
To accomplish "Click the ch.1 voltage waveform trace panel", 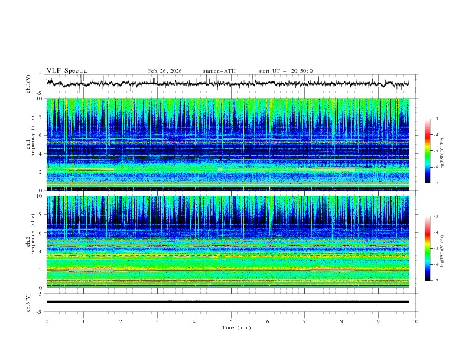I will (x=232, y=84).
